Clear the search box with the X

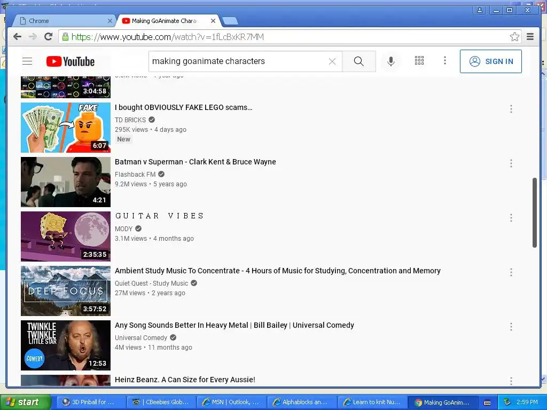[x=332, y=61]
